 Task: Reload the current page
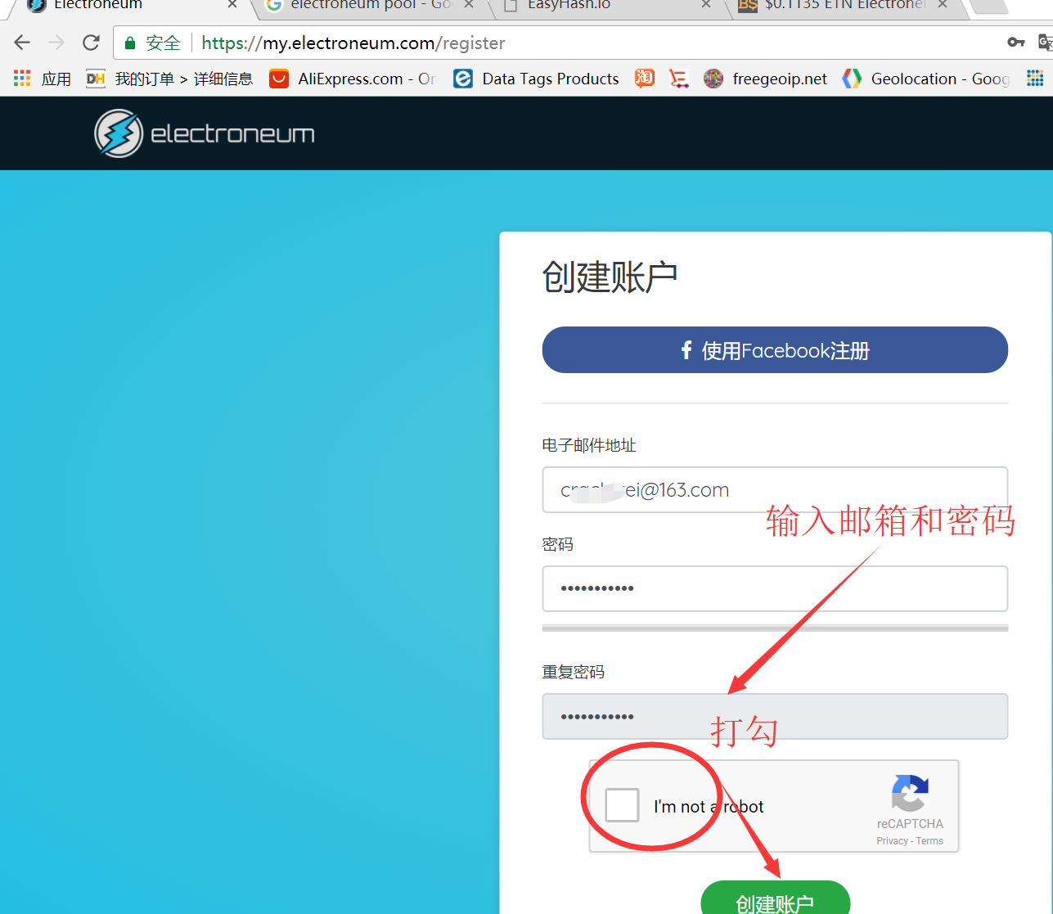(90, 42)
